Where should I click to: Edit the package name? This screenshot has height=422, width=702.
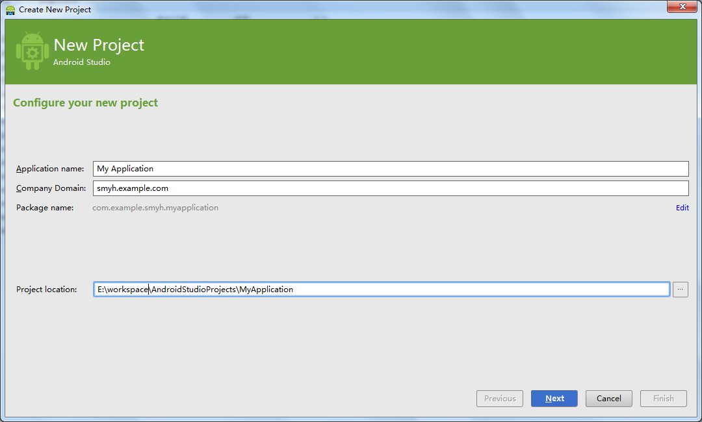[x=682, y=207]
